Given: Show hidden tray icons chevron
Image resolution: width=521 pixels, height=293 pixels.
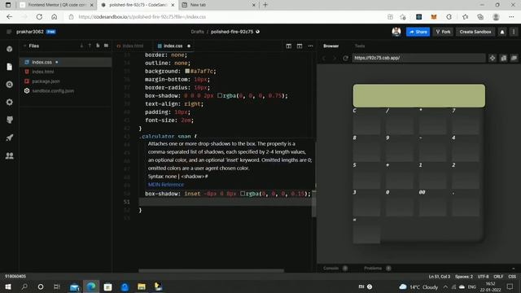Looking at the screenshot, I should pyautogui.click(x=445, y=286).
